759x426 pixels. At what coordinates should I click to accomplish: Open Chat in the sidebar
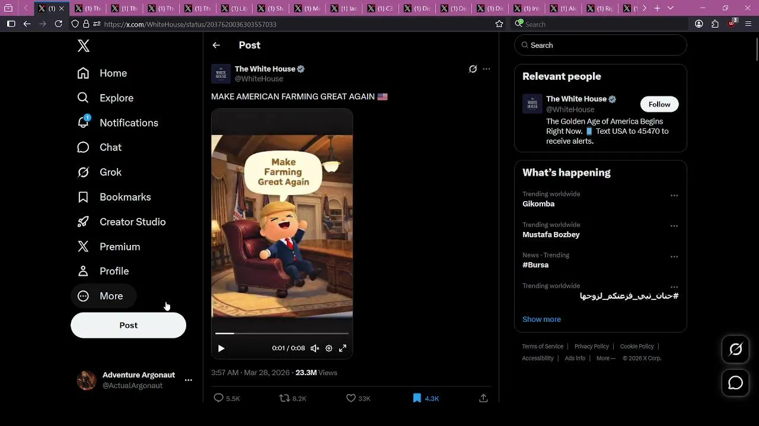(x=100, y=147)
